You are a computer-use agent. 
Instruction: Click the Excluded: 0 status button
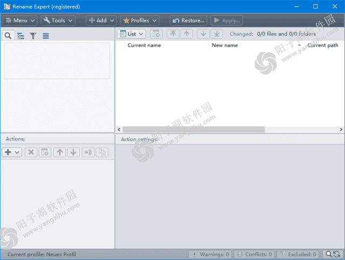[x=298, y=254]
